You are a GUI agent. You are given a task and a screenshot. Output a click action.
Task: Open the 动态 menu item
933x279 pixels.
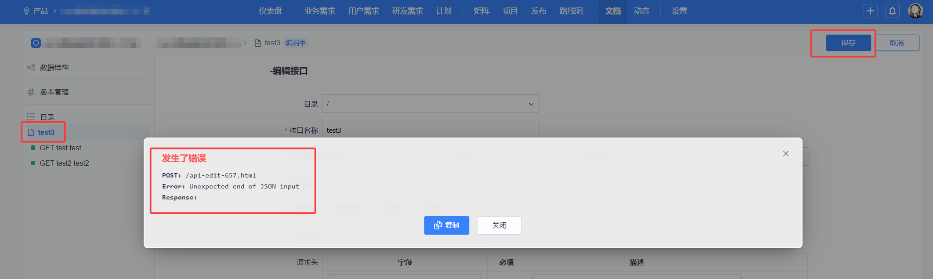pyautogui.click(x=641, y=11)
